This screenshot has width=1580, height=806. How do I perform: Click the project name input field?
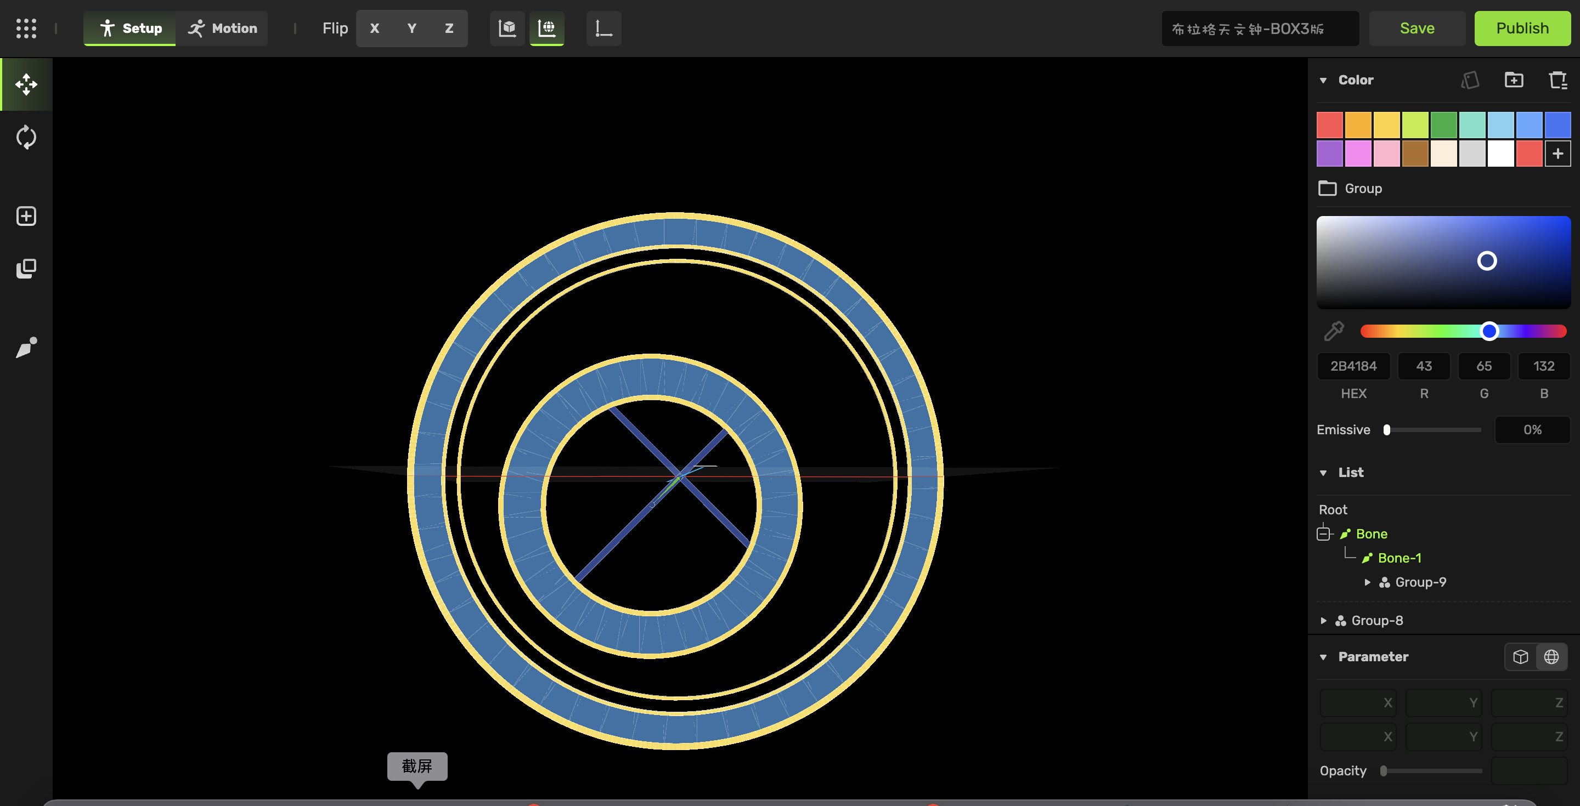click(1260, 28)
